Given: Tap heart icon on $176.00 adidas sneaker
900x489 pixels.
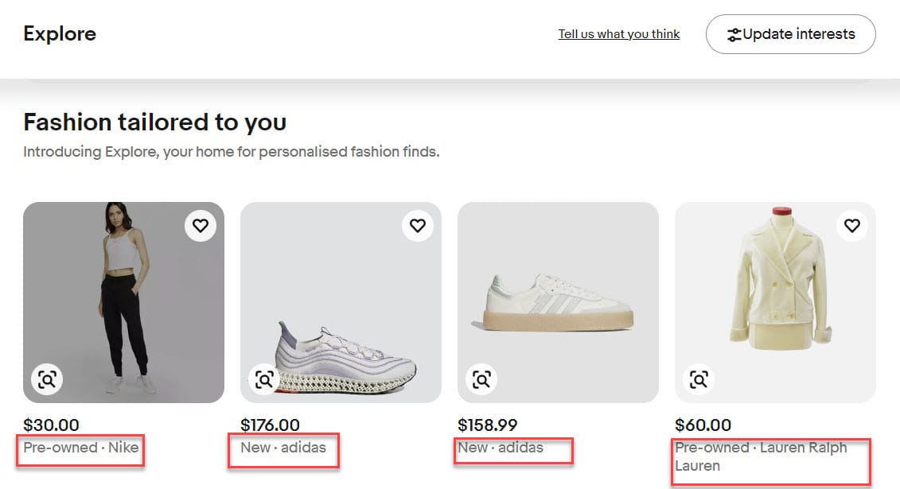Looking at the screenshot, I should [x=417, y=226].
